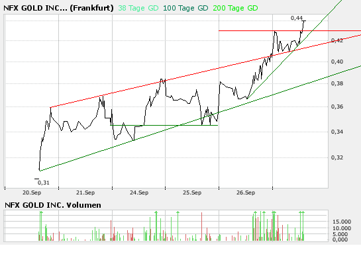Click the NFX GOLD INC. Volumen heading
This screenshot has height=254, width=361.
coord(53,205)
